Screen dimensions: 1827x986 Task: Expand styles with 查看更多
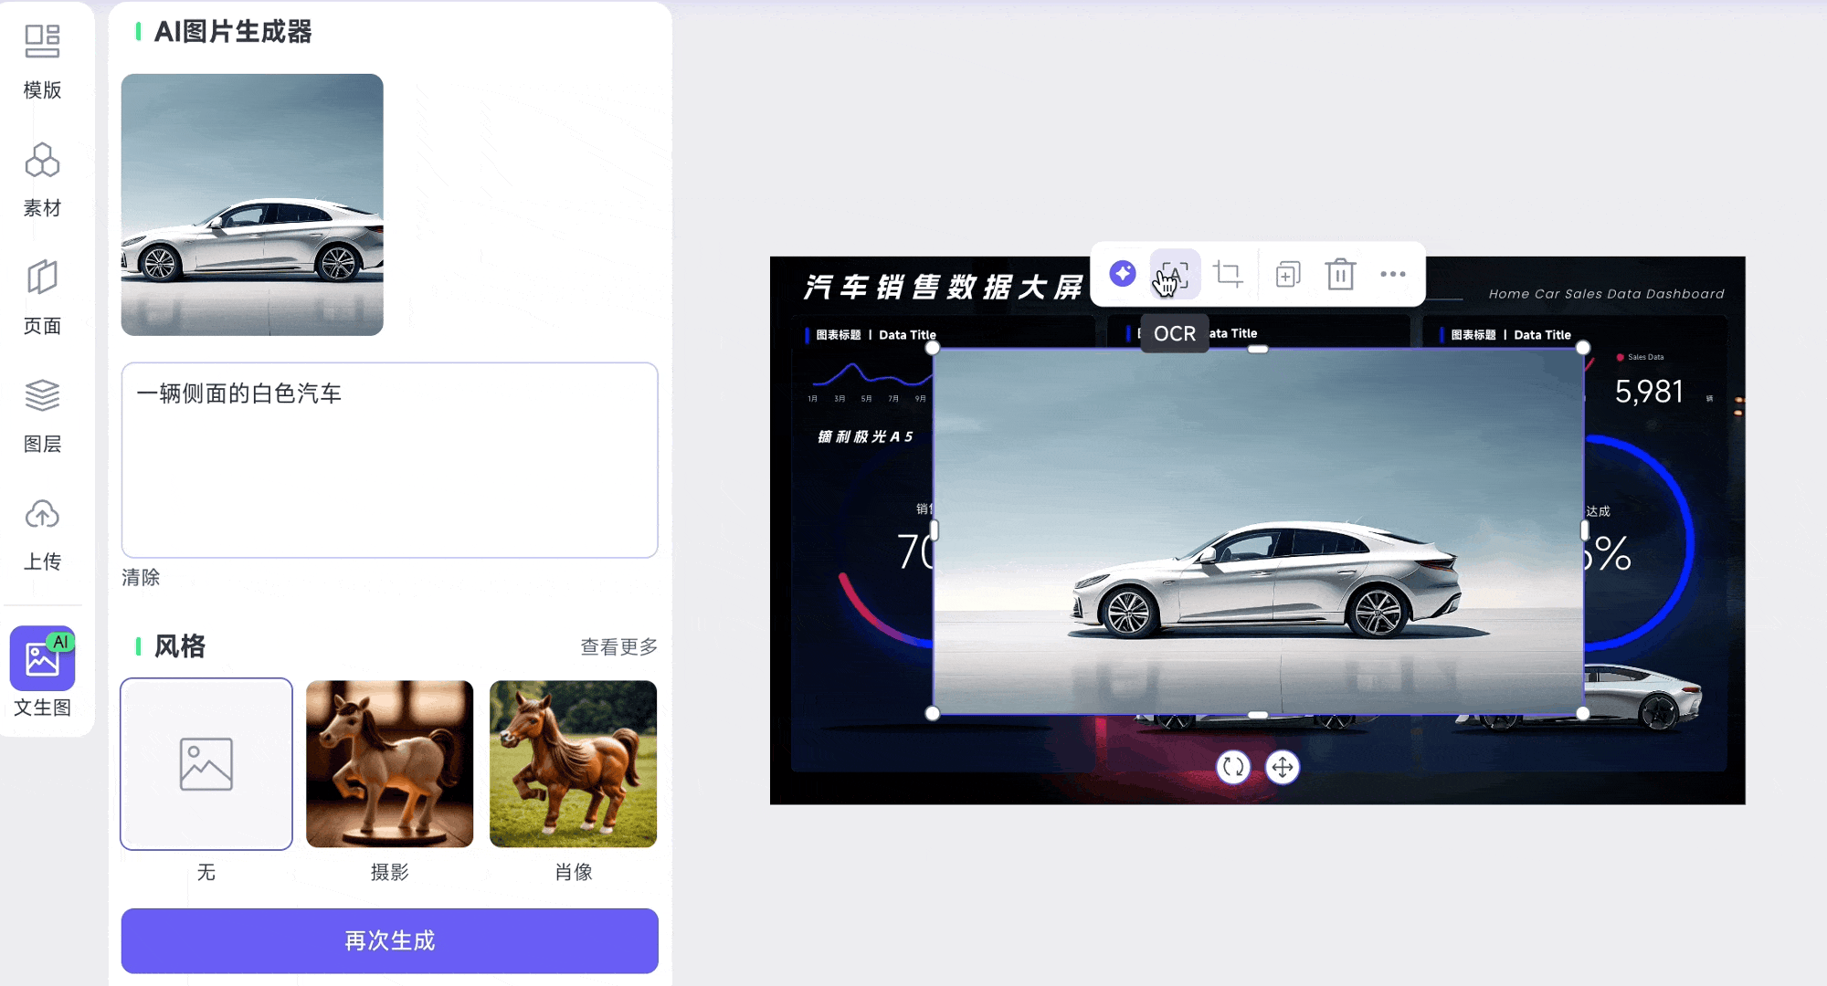tap(618, 646)
